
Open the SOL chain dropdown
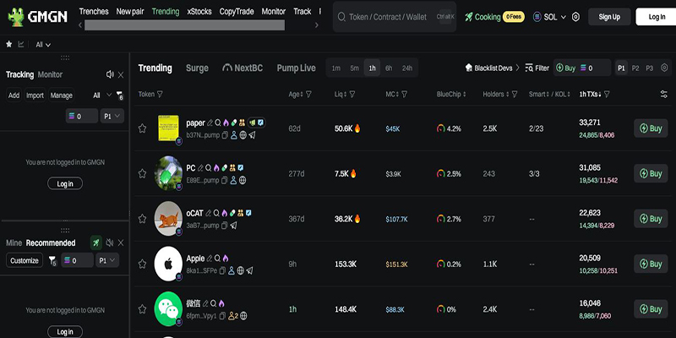[550, 17]
